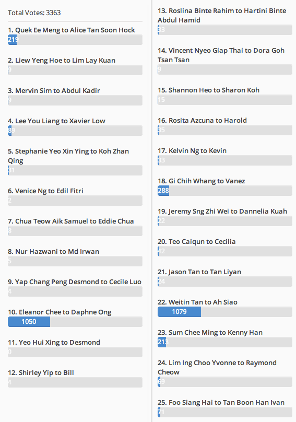Viewport: 296px width, 422px height.
Task: Click Quek Ee Meng to Alice Tan Soon Hock label
Action: pyautogui.click(x=72, y=30)
